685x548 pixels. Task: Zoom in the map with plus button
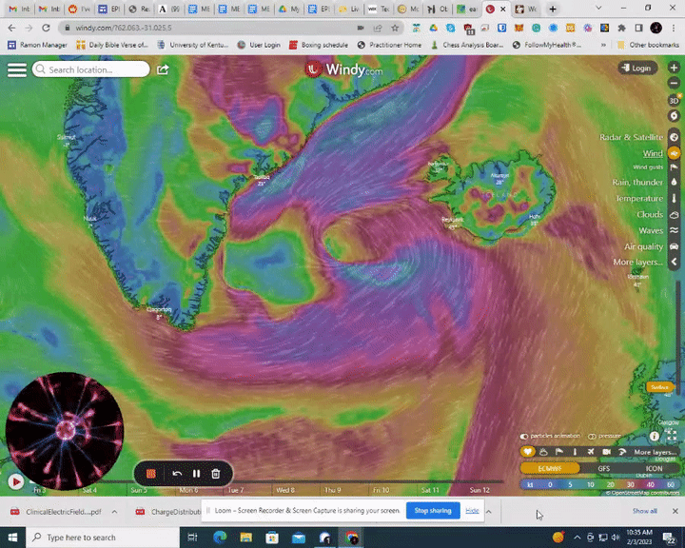pyautogui.click(x=674, y=68)
